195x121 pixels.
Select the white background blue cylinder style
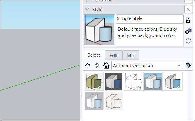tap(173, 81)
